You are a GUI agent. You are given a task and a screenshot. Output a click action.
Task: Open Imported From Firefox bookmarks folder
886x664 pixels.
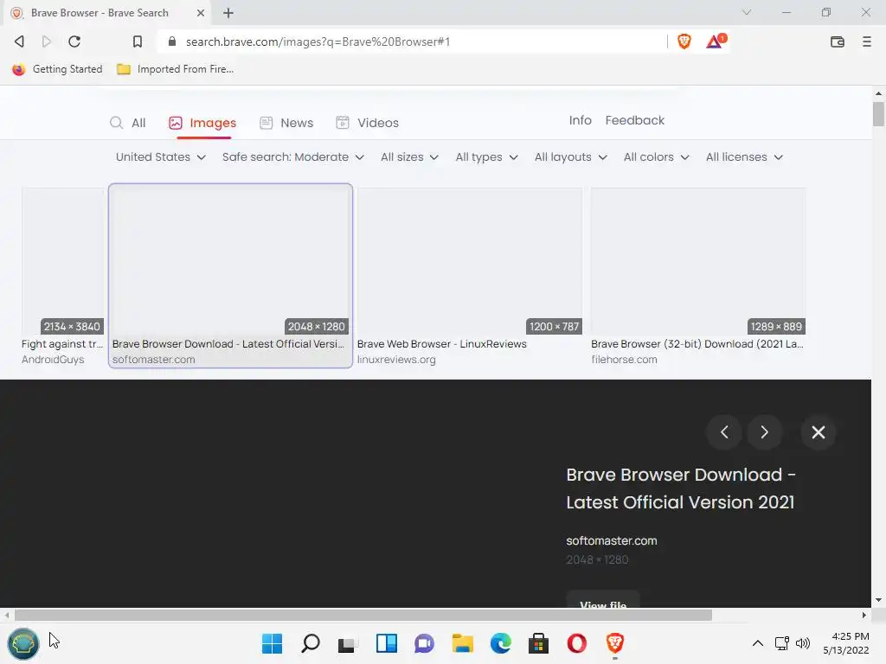coord(175,69)
